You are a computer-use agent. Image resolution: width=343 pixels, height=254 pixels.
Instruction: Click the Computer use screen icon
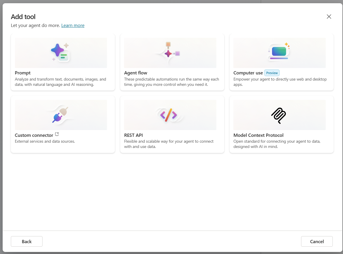(279, 52)
